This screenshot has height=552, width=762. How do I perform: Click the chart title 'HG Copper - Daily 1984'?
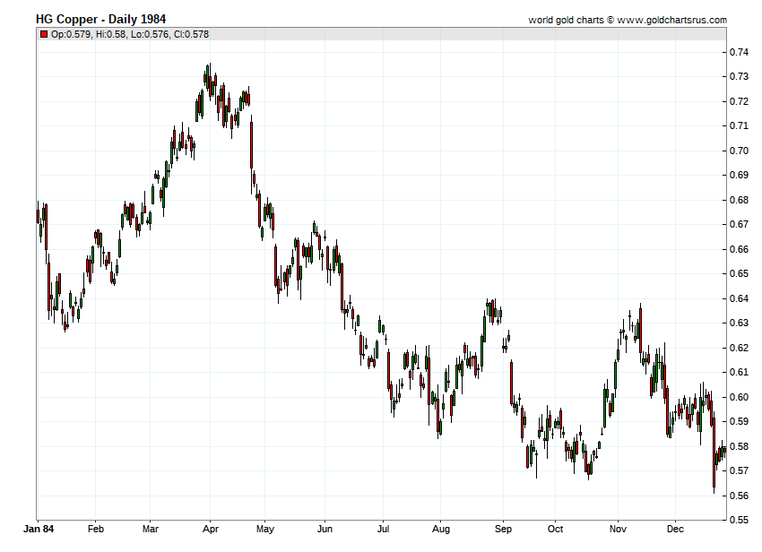[x=100, y=20]
